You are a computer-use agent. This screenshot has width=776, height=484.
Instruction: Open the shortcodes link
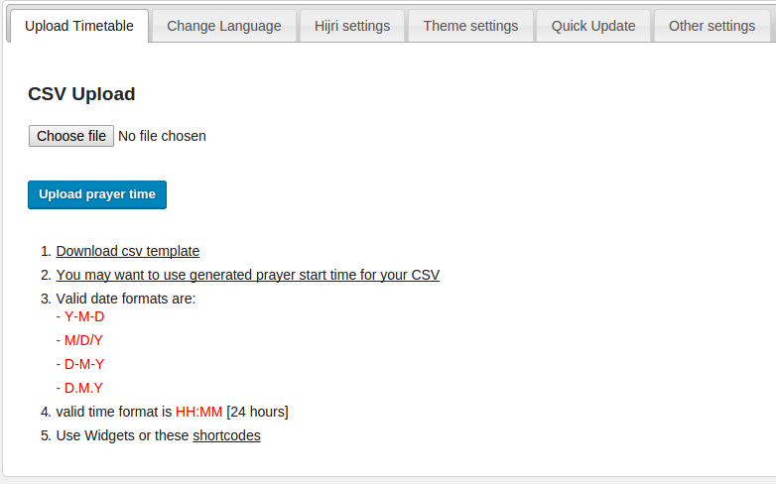click(x=226, y=435)
